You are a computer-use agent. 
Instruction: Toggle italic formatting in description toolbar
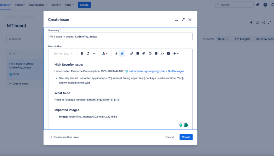point(88,54)
